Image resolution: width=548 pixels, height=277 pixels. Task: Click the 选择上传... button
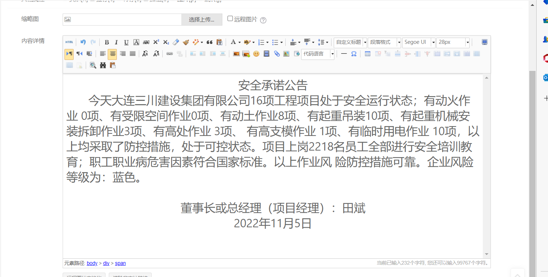point(202,20)
